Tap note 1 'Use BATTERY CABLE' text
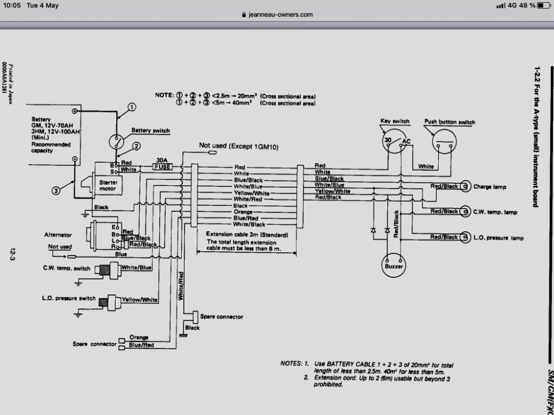Viewport: 554px width, 415px height. (x=383, y=368)
